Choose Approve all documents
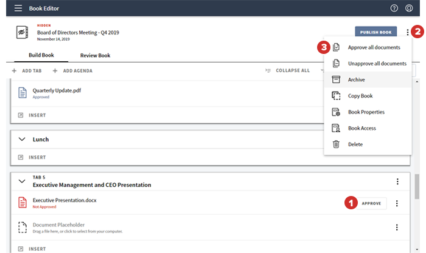Image resolution: width=426 pixels, height=253 pixels. point(374,47)
